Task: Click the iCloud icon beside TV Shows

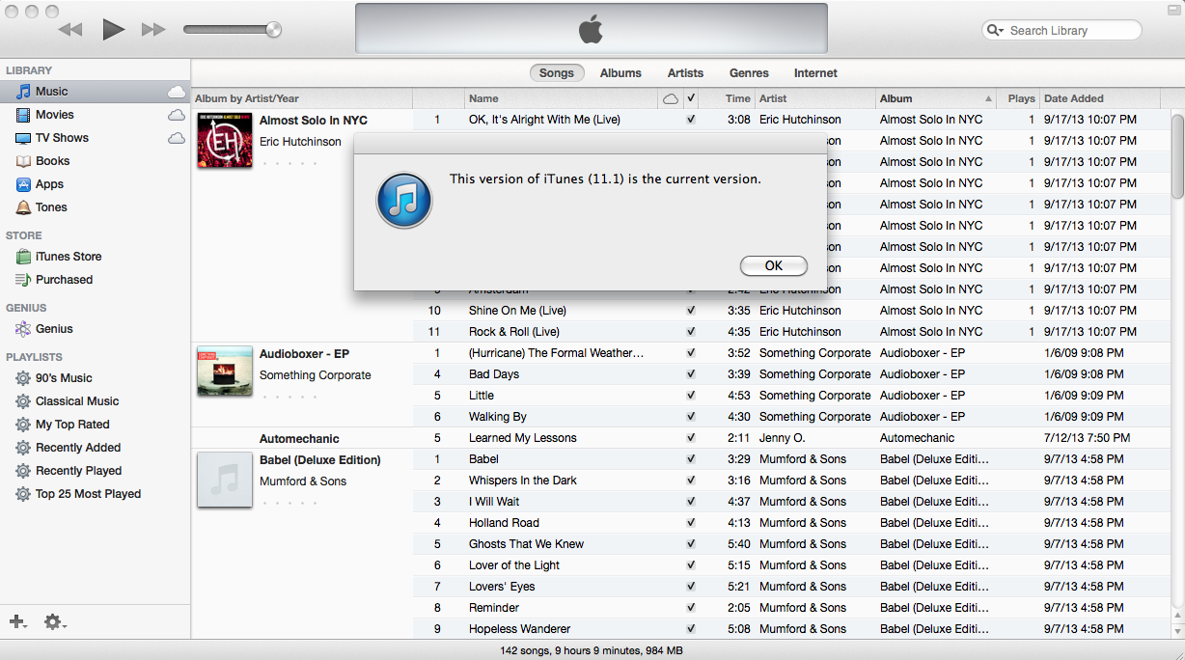Action: tap(177, 138)
